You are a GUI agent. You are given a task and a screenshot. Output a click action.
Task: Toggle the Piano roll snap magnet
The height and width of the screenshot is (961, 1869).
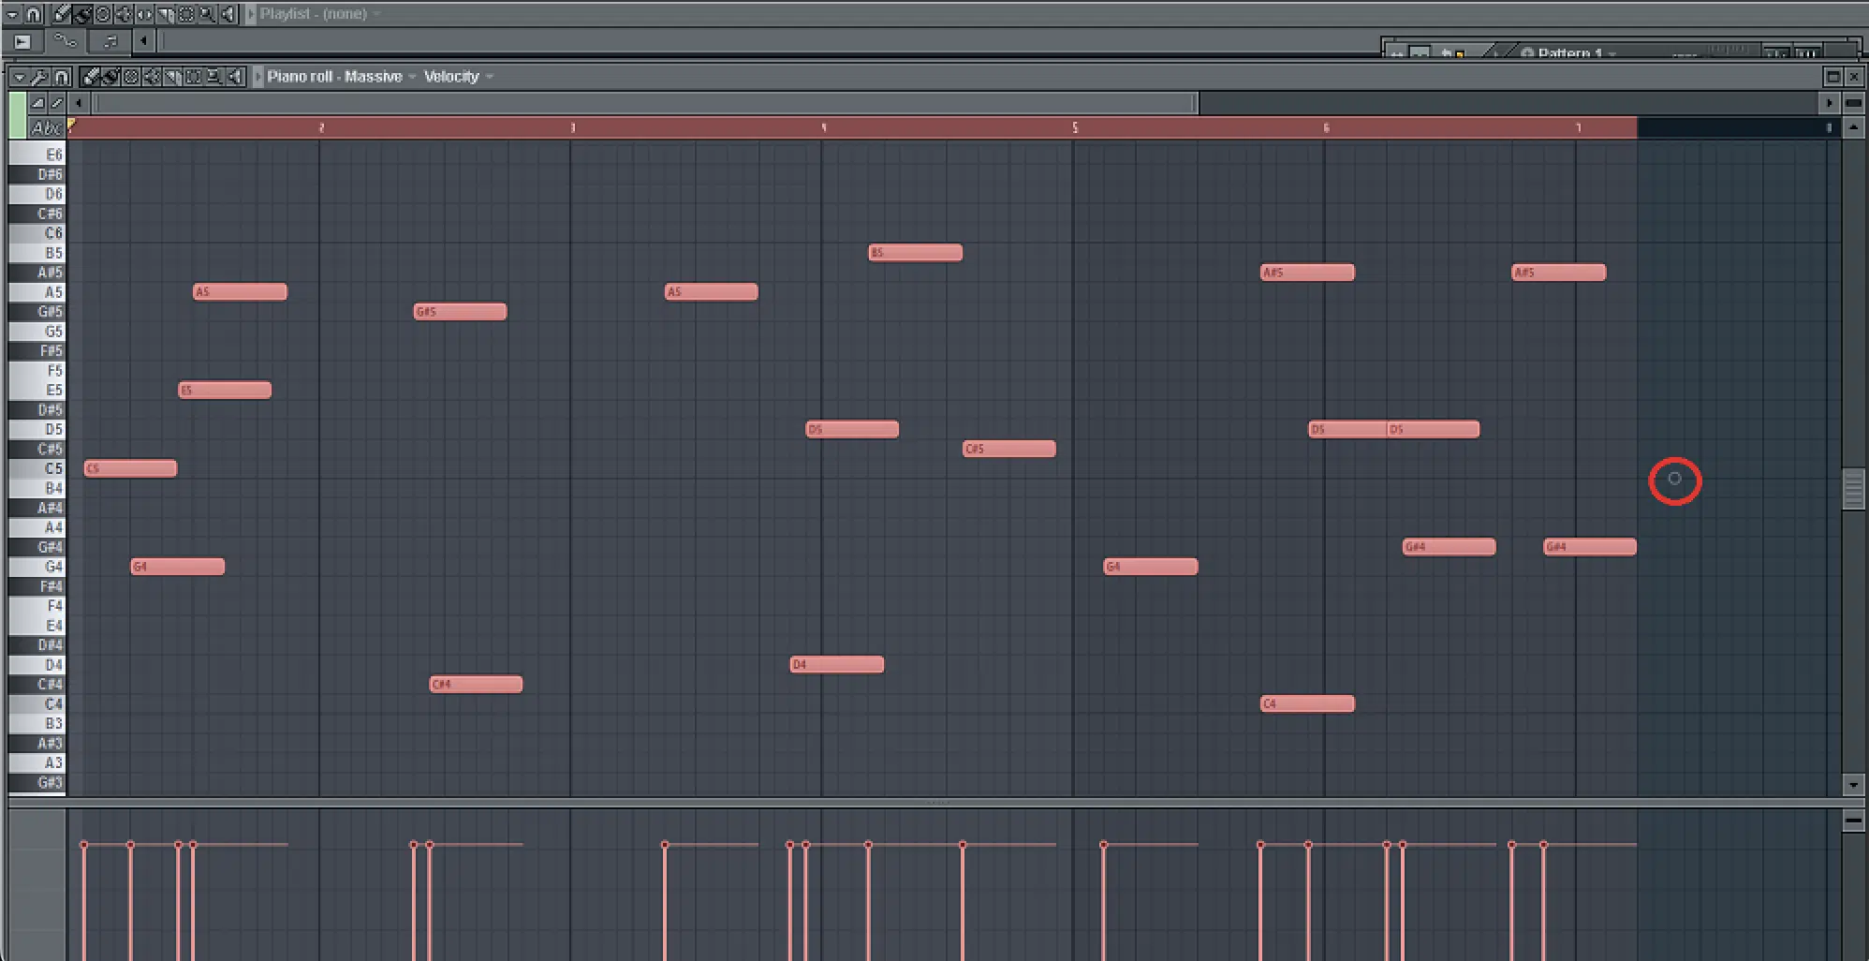click(62, 77)
